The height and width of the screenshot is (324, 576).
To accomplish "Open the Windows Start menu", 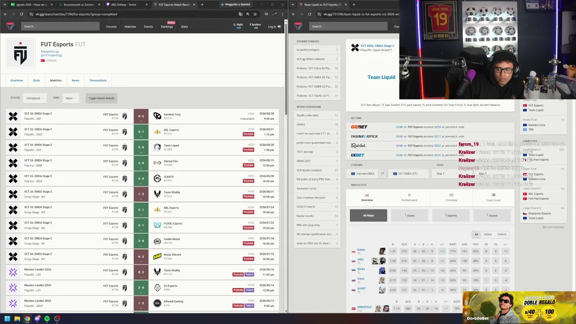I will [7, 319].
